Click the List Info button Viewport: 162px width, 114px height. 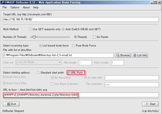pos(140,55)
